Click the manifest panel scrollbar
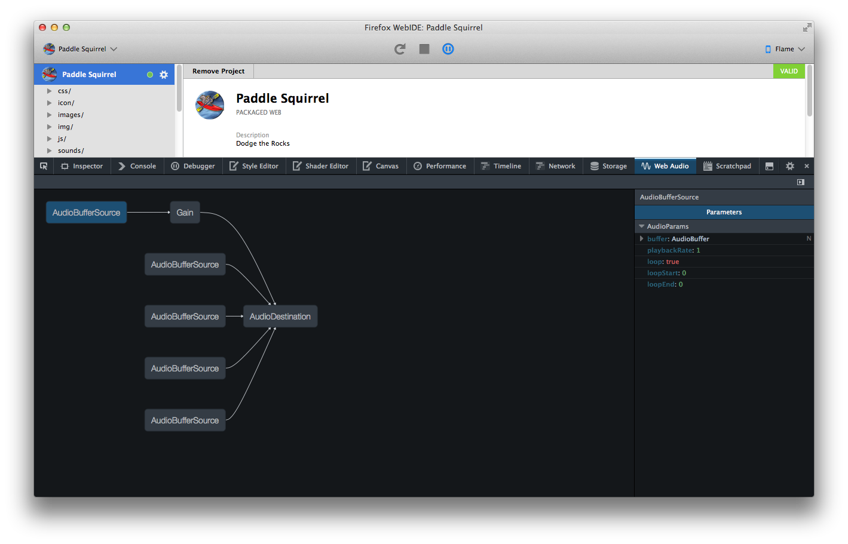Image resolution: width=848 pixels, height=544 pixels. point(810,91)
